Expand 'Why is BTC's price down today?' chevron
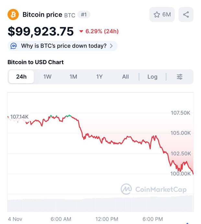This screenshot has width=201, height=224. [112, 46]
